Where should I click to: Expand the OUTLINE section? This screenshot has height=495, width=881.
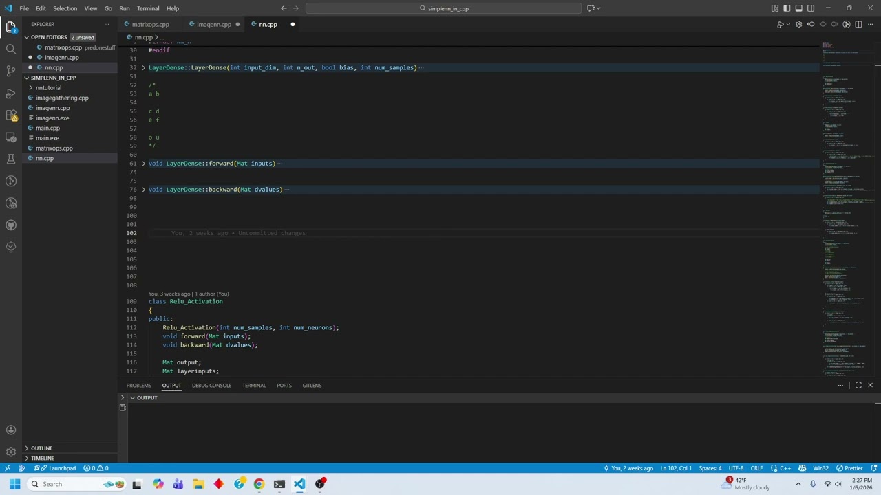41,448
